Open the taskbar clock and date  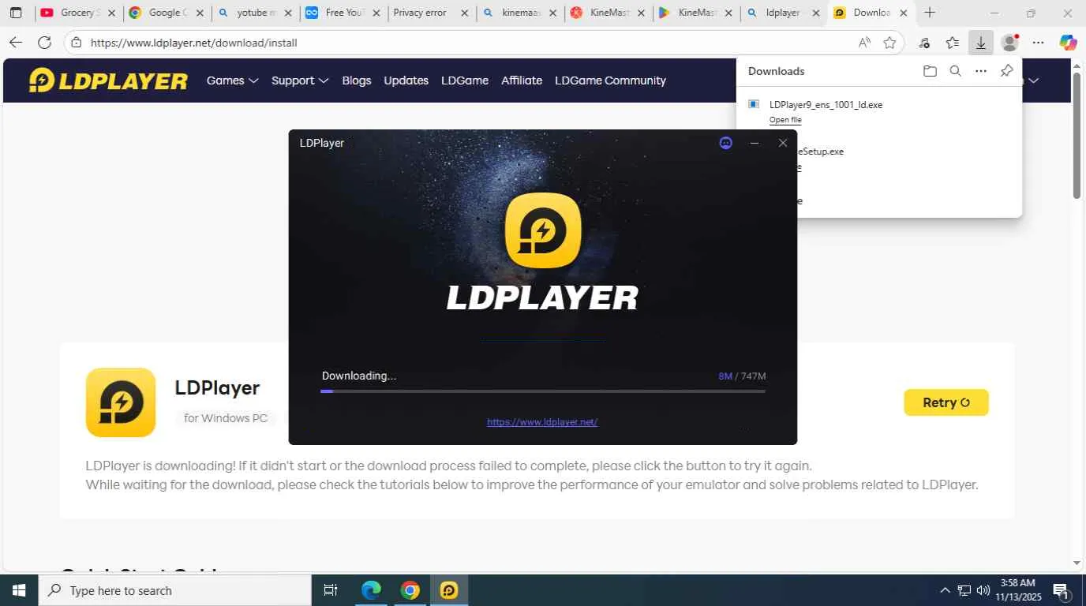click(x=1017, y=590)
